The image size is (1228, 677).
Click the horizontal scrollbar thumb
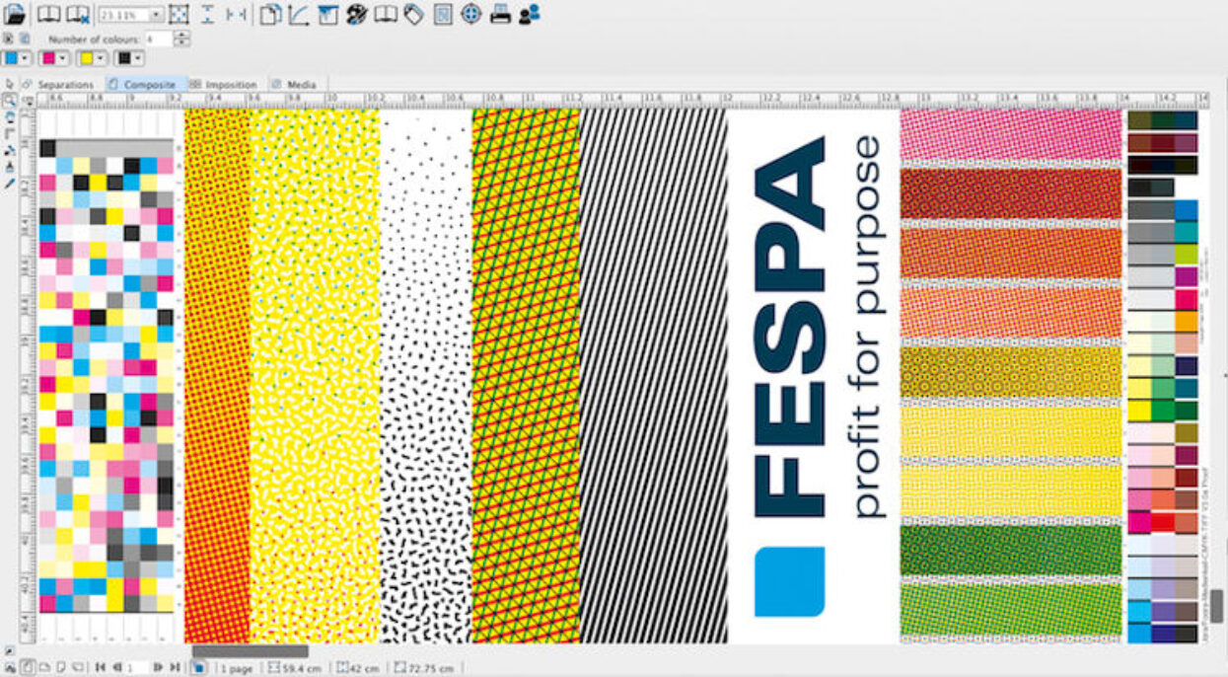(x=250, y=651)
